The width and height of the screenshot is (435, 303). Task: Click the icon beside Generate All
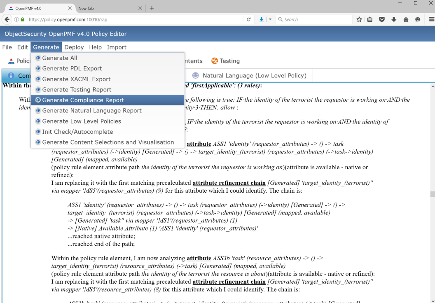pos(38,58)
